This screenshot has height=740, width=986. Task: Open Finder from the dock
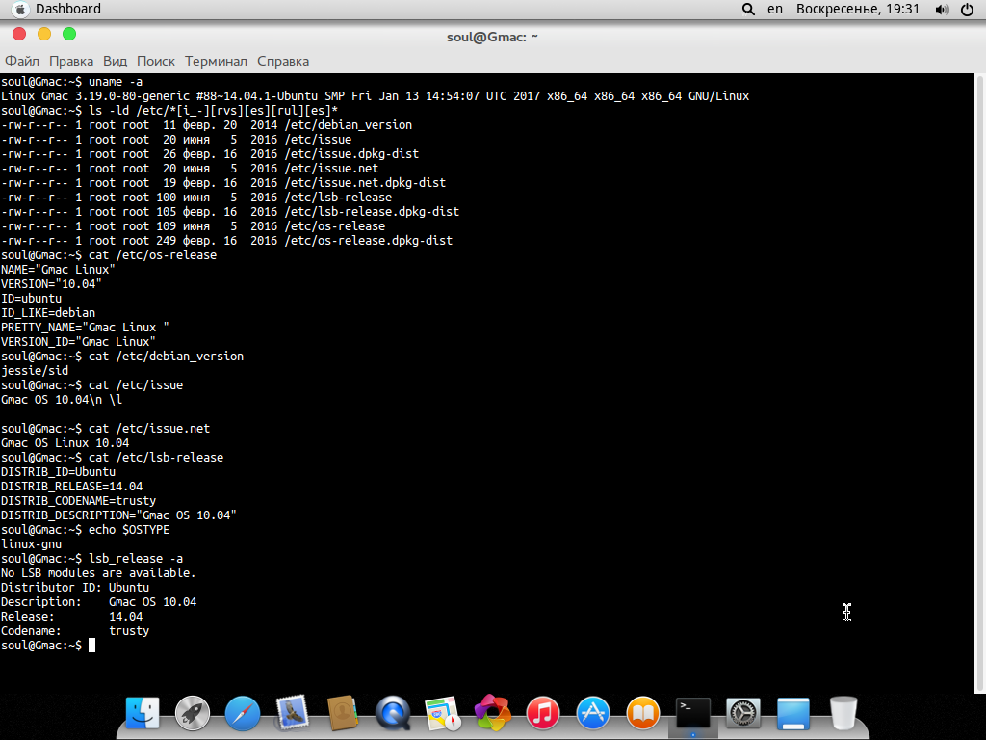pos(143,713)
